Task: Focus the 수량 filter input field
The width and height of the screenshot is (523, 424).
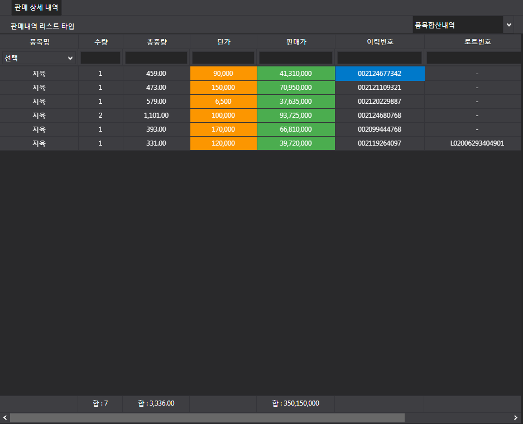Action: tap(100, 57)
